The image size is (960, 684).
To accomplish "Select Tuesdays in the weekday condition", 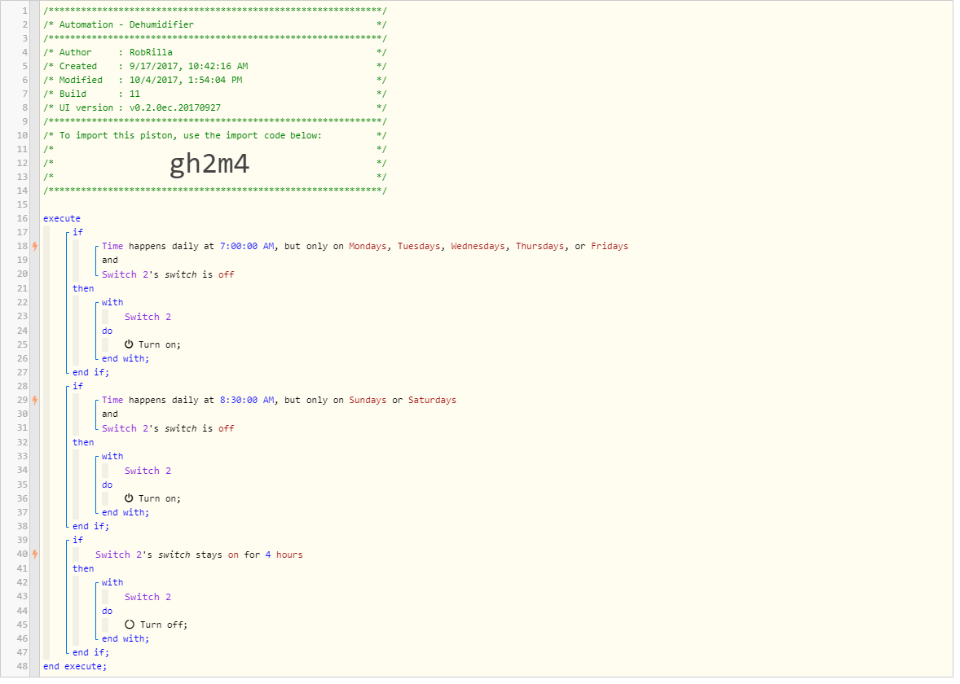I will point(419,246).
